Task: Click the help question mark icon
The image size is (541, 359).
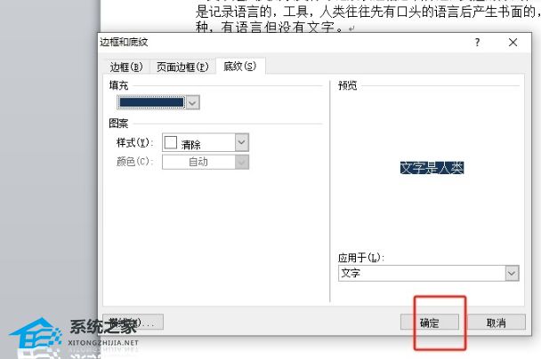Action: (477, 43)
